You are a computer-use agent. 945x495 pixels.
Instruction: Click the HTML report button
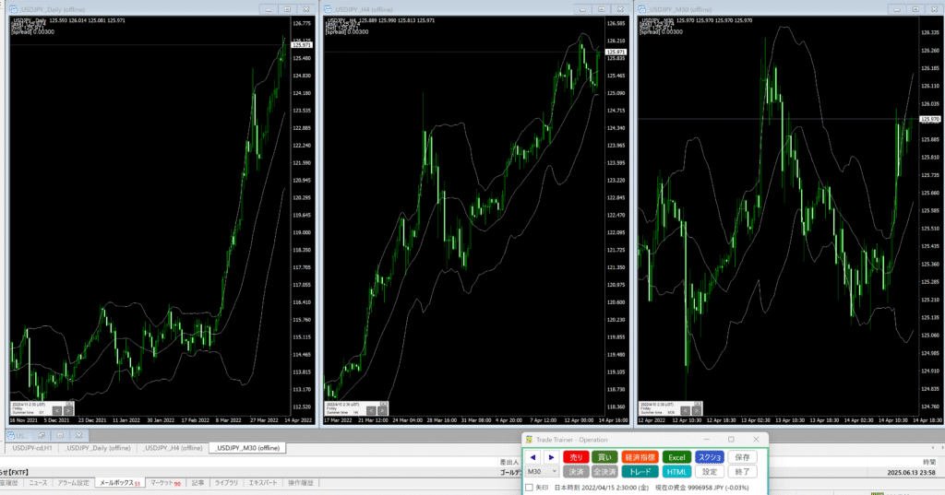pos(676,472)
